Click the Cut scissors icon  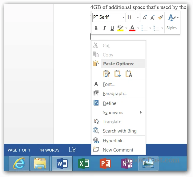point(96,45)
